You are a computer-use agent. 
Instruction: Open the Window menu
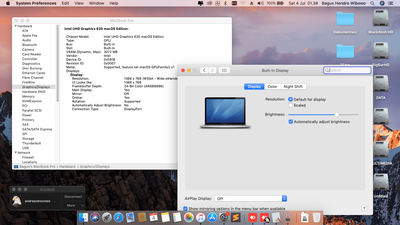click(96, 3)
